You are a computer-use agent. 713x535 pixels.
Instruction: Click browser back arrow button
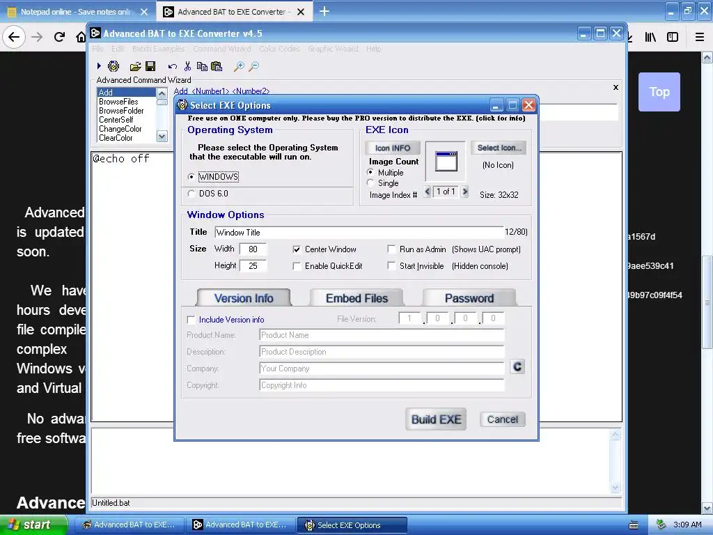(x=14, y=37)
